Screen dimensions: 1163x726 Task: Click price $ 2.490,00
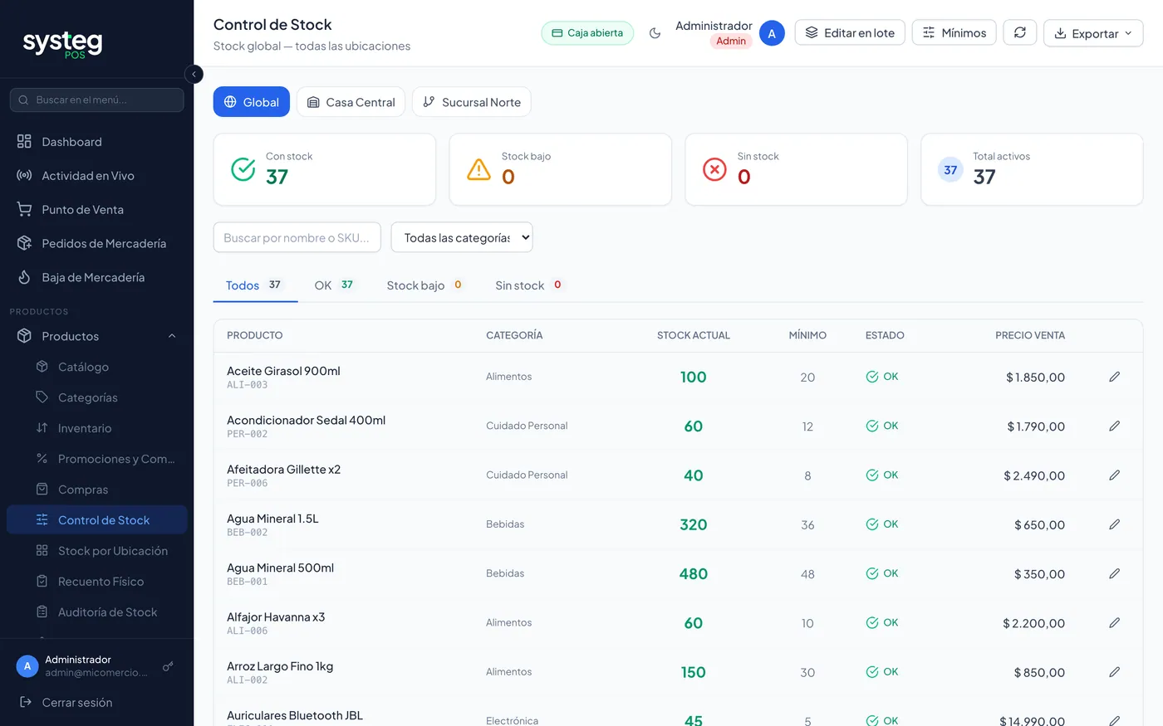[x=1034, y=475]
